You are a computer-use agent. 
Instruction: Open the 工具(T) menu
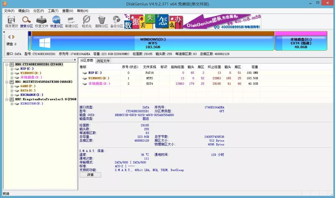click(53, 11)
